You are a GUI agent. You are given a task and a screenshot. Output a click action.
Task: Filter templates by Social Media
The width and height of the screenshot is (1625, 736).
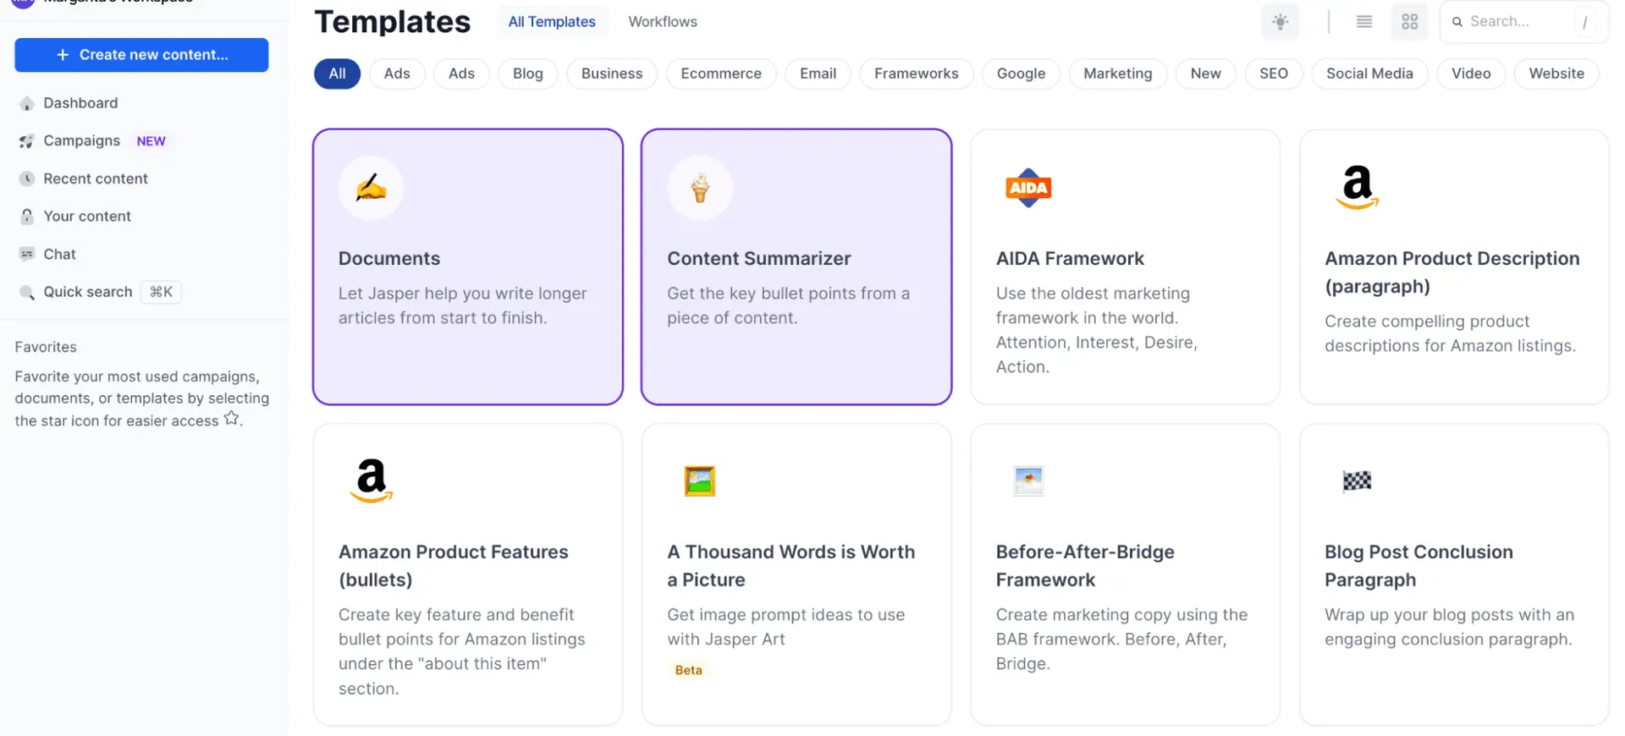[x=1369, y=74]
